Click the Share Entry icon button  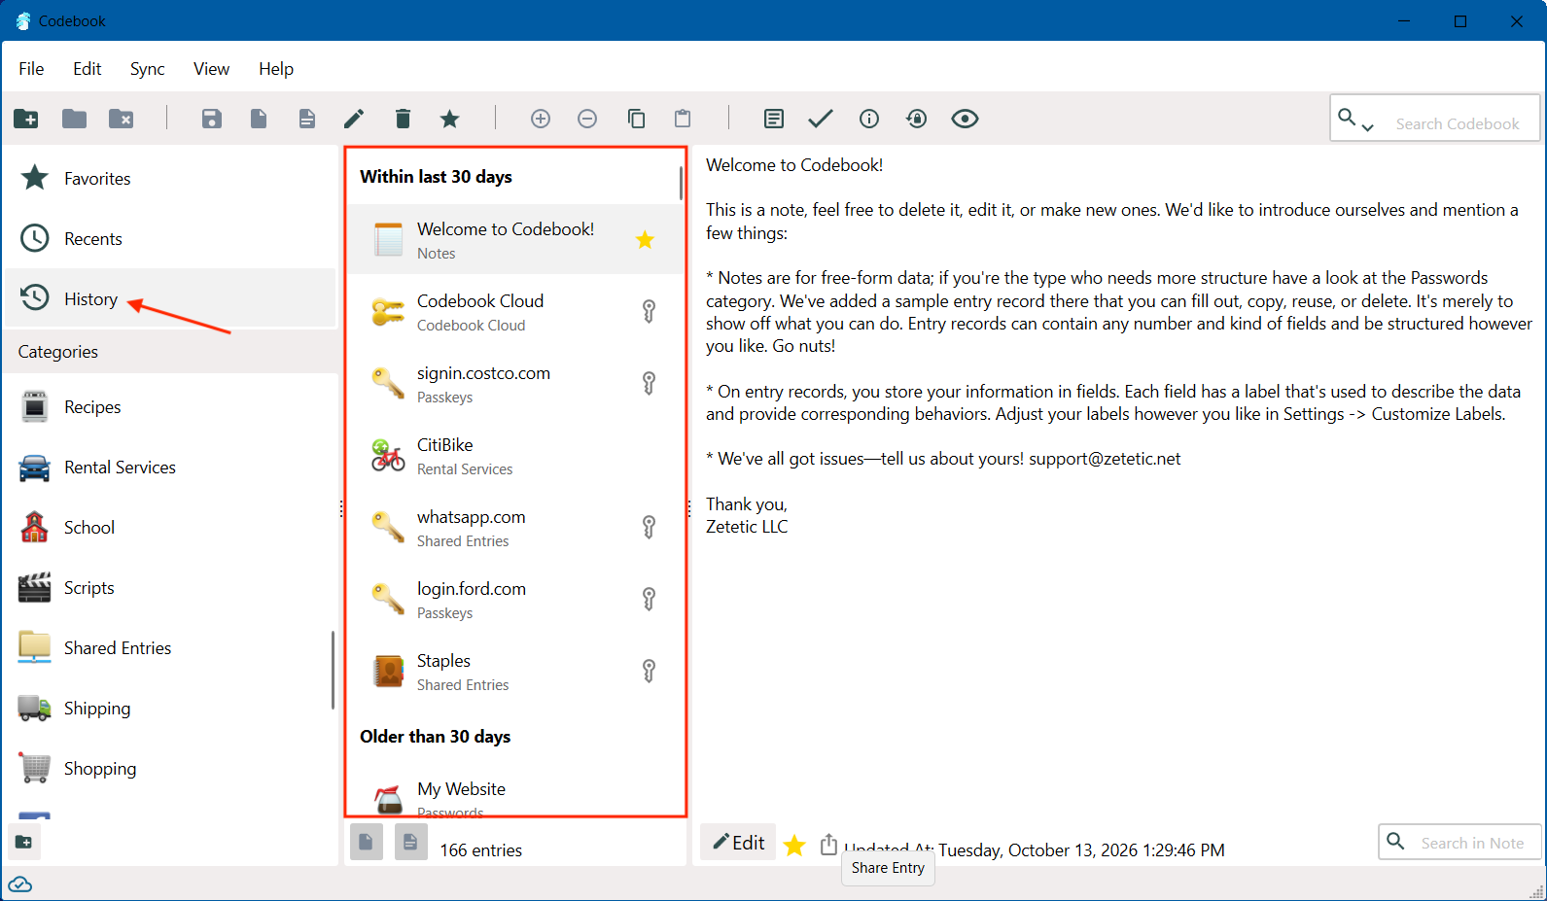coord(828,844)
